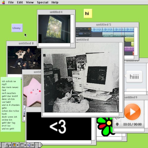Viewport: 148px width, 148px height.
Task: Click the speaker volume icon
Action: point(29,145)
